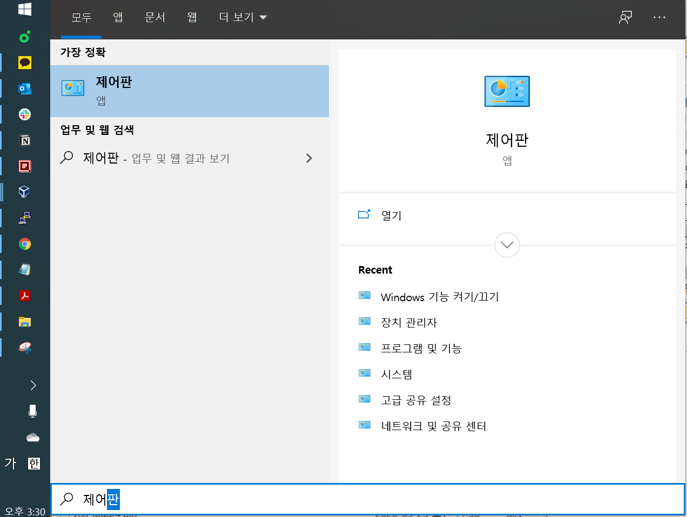The width and height of the screenshot is (687, 517).
Task: Open the 더 보기 dropdown
Action: click(243, 17)
